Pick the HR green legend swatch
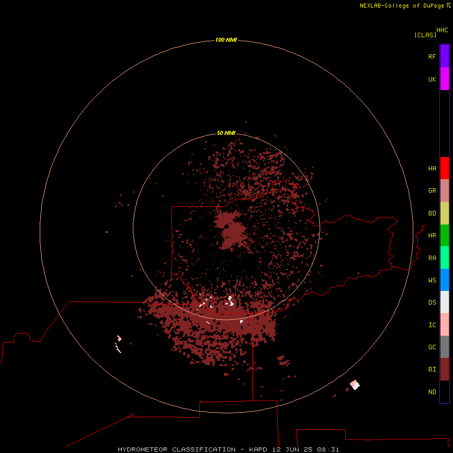453x453 pixels. click(444, 236)
